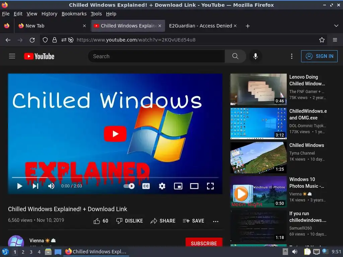
Task: Open the YouTube guide hamburger menu
Action: (12, 56)
